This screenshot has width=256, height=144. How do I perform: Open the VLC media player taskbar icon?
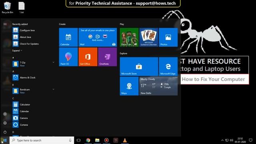125,140
